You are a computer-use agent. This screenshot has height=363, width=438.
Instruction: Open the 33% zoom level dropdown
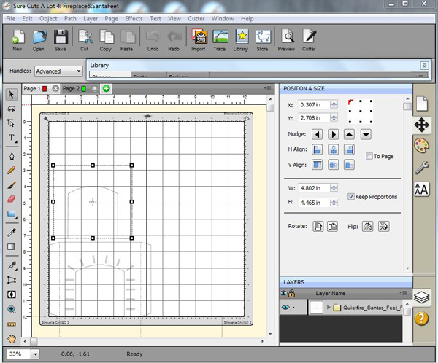(35, 354)
